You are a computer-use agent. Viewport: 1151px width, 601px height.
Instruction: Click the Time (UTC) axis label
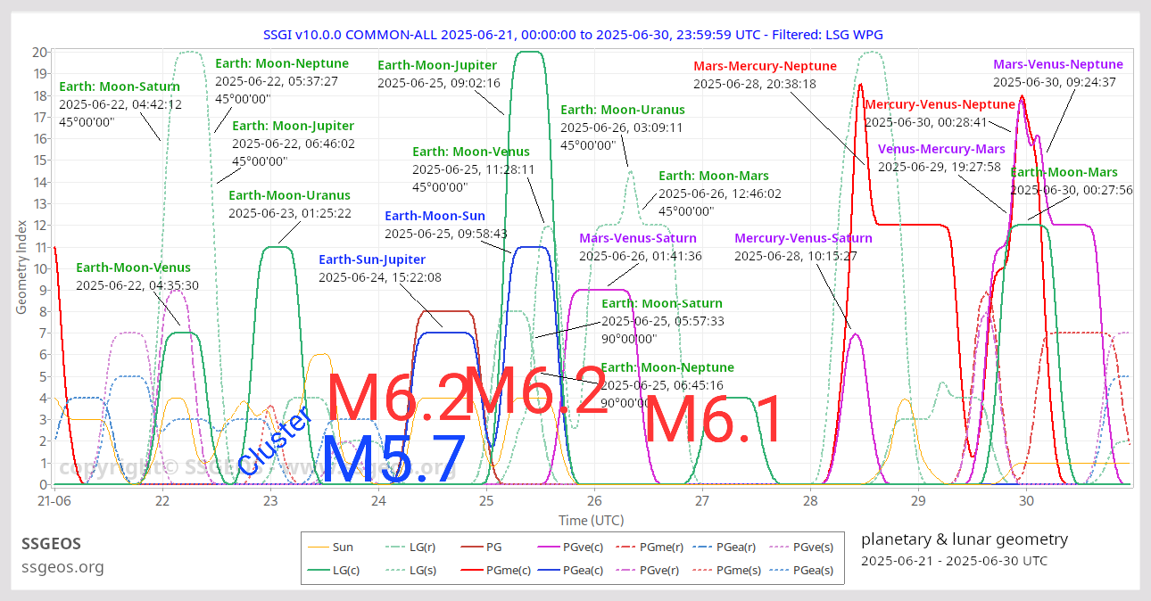point(590,520)
